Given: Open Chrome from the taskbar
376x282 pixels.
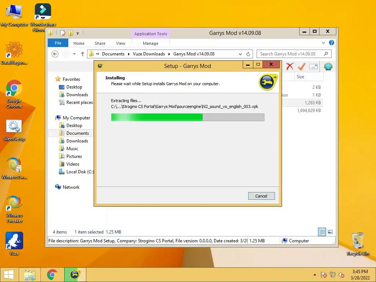Looking at the screenshot, I should point(52,275).
